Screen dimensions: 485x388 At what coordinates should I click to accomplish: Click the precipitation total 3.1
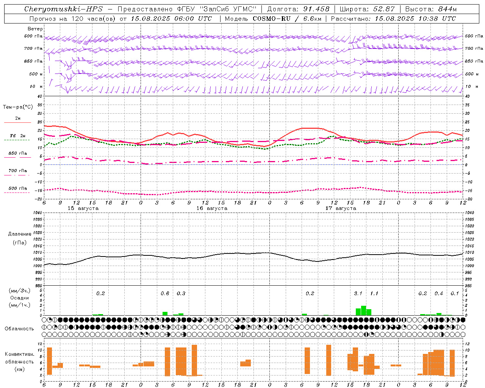click(358, 293)
